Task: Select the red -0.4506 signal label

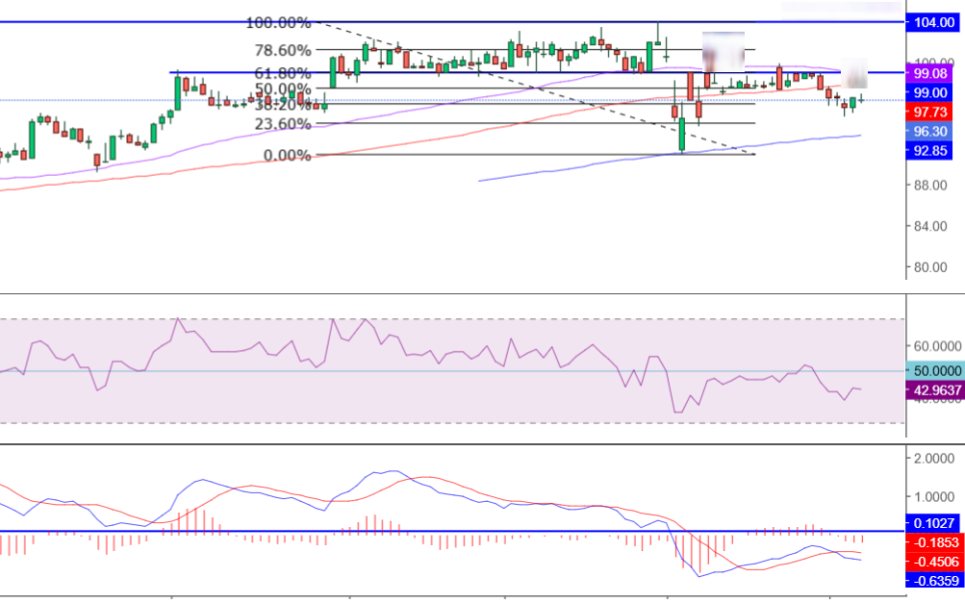Action: pos(932,562)
